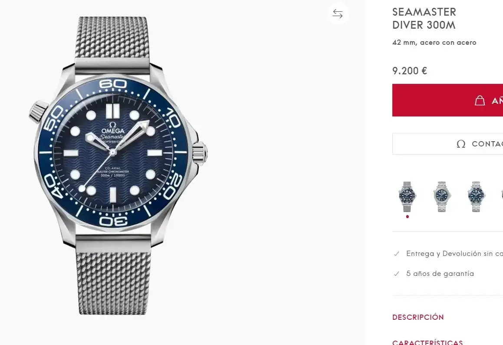
Task: Click the partially visible fourth watch thumbnail
Action: (501, 196)
